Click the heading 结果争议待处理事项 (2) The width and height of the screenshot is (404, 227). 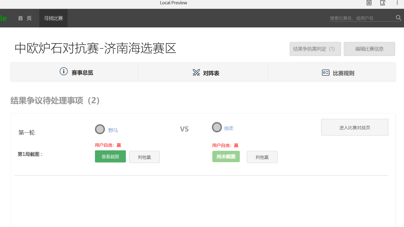tap(55, 100)
